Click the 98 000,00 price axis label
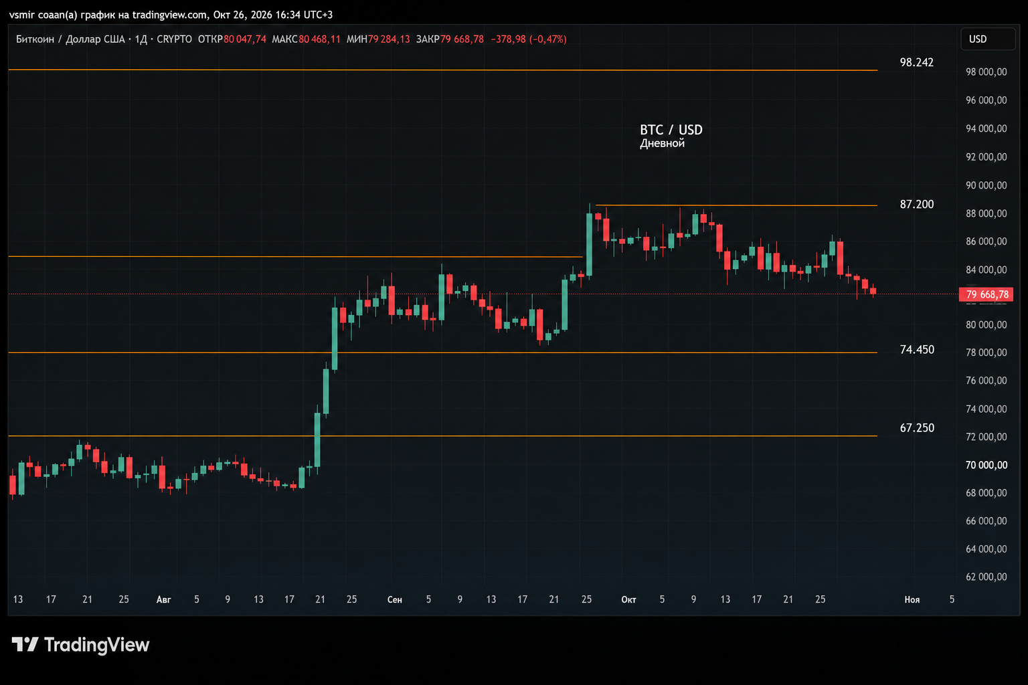Screen dimensions: 1028x685 pos(986,72)
